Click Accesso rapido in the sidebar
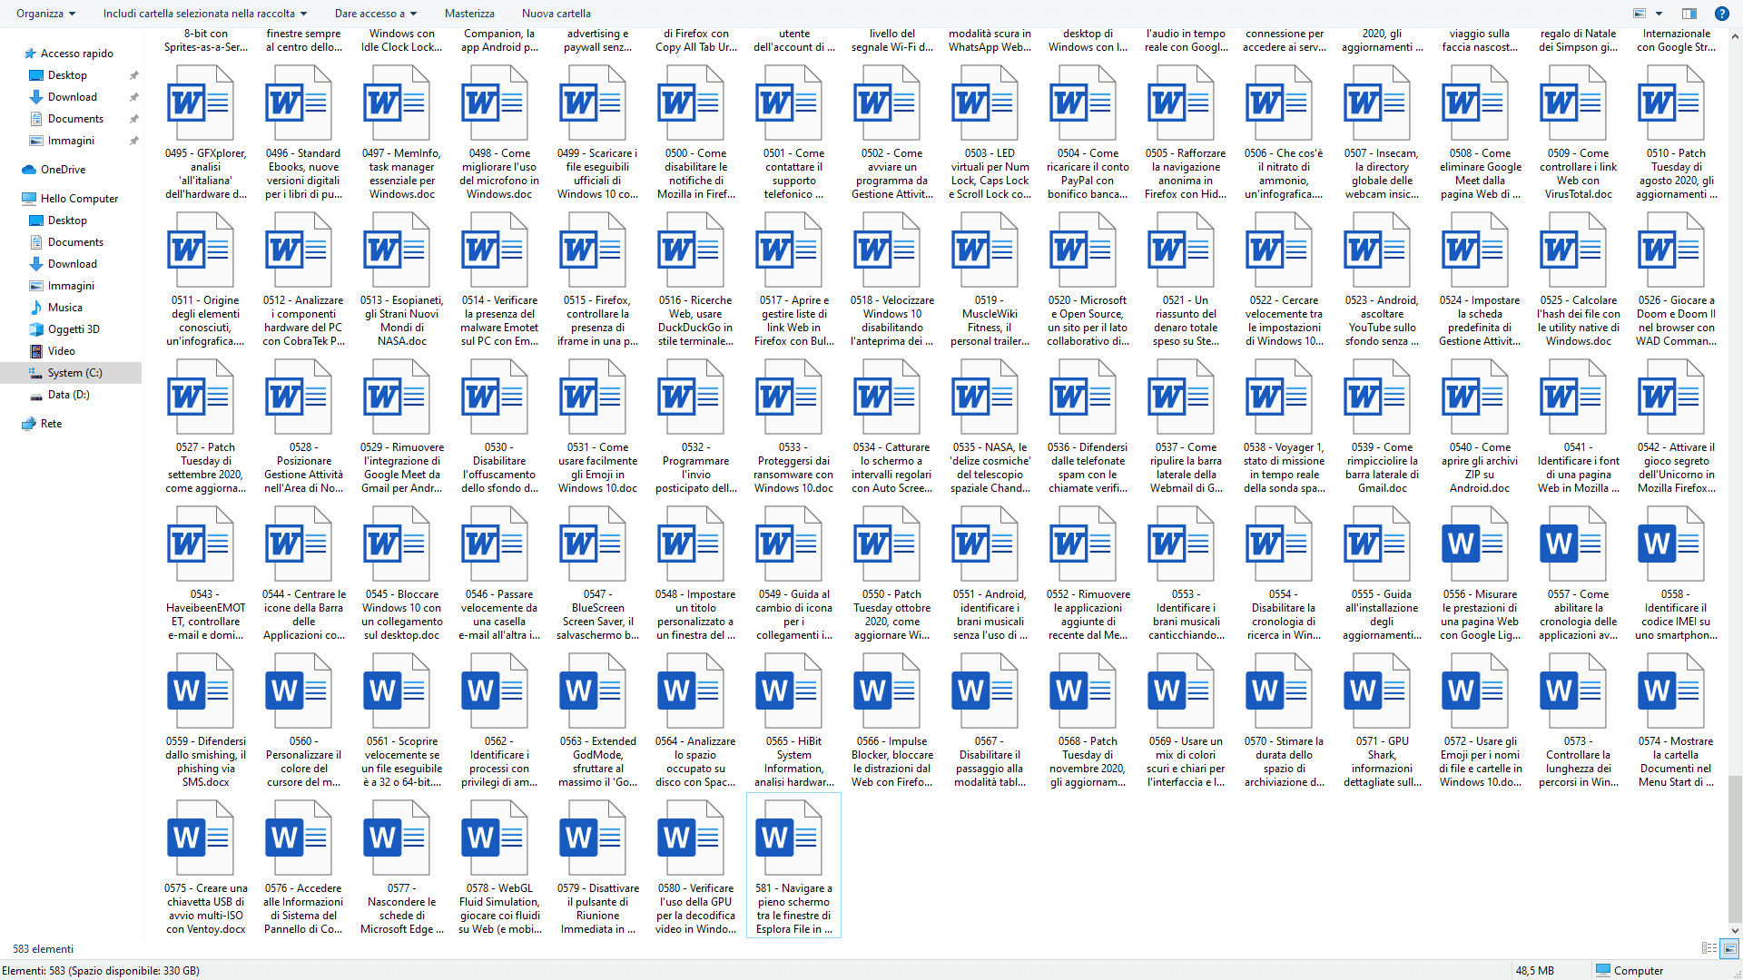Screen dimensions: 1743x980 [x=76, y=54]
